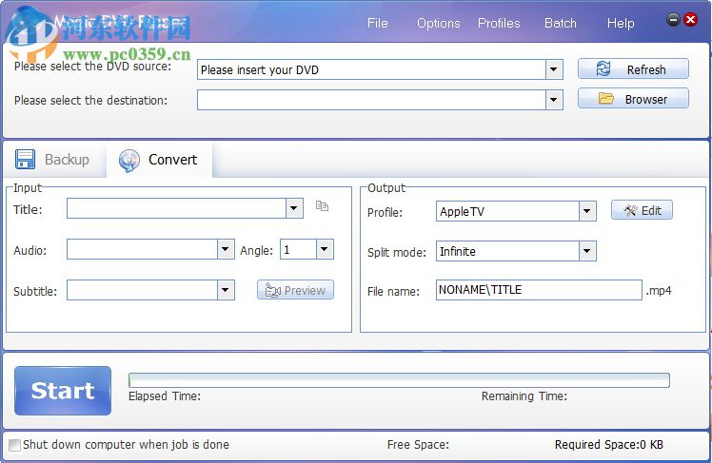
Task: Click the destination path field
Action: point(372,100)
